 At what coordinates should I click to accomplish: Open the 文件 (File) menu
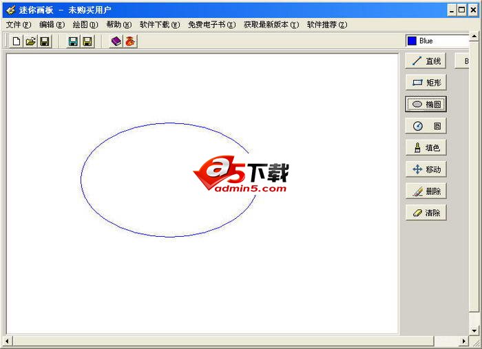pos(19,25)
